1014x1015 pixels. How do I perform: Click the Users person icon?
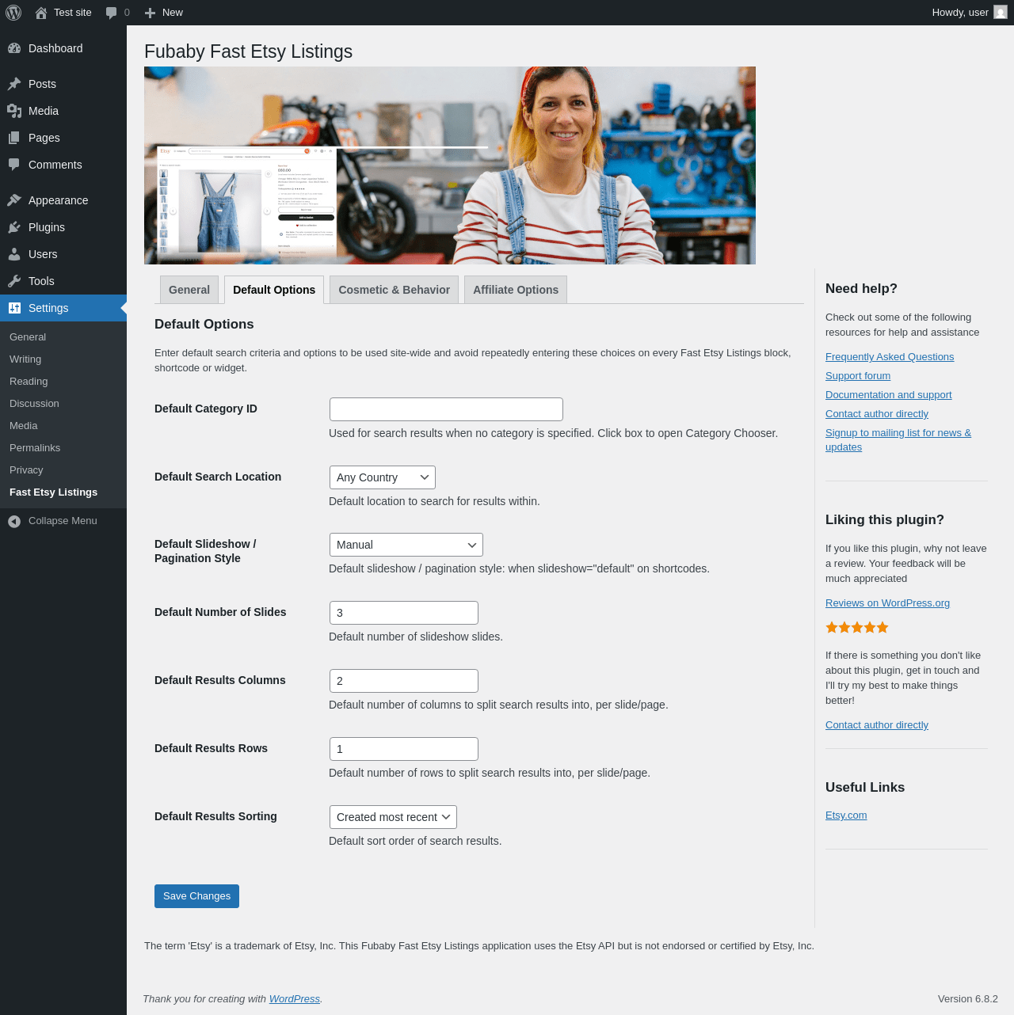point(14,254)
